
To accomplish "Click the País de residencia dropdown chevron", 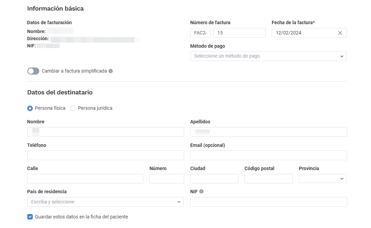I will click(178, 202).
